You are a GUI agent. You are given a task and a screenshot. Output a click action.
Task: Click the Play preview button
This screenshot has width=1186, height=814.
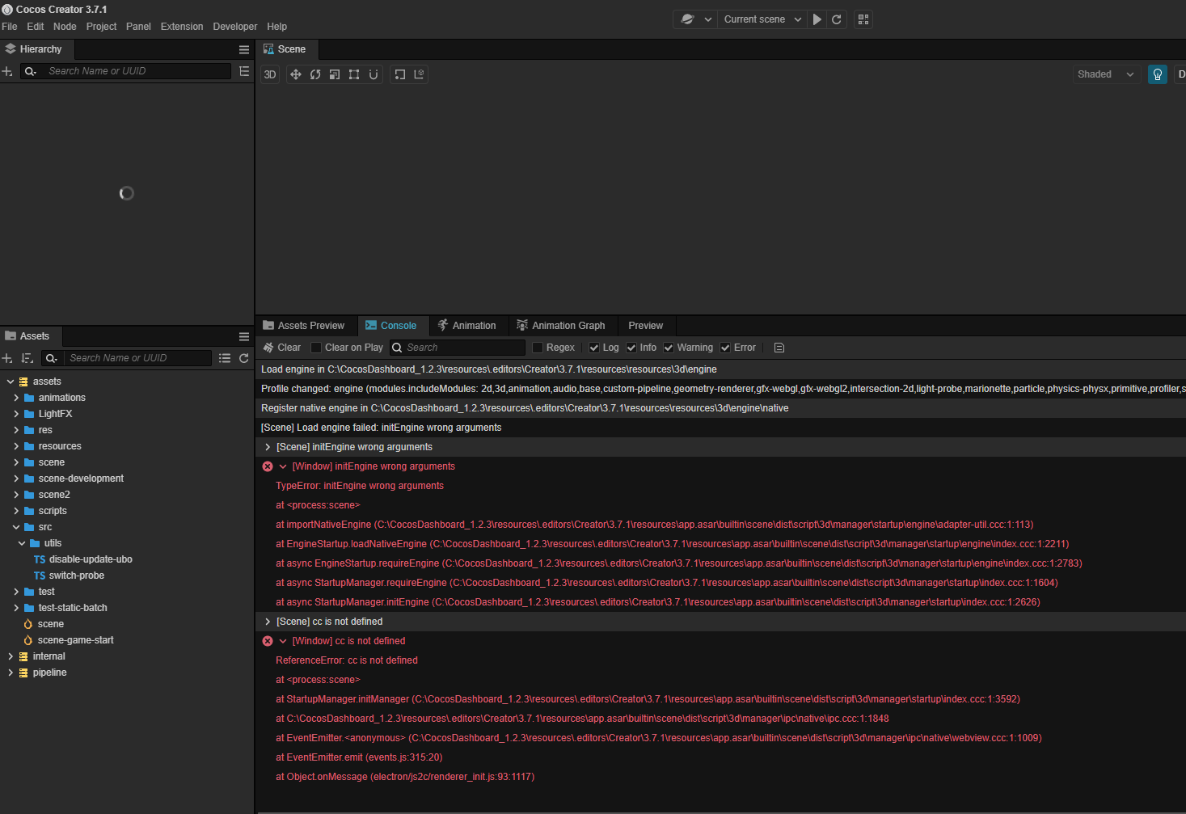[x=817, y=19]
